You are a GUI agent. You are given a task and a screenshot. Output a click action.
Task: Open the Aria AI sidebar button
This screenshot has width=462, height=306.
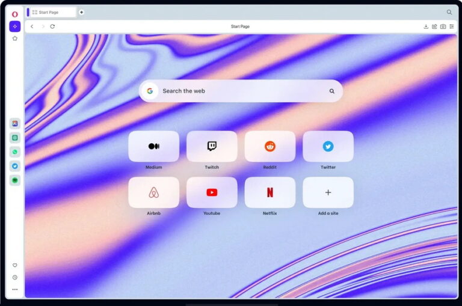pyautogui.click(x=14, y=26)
